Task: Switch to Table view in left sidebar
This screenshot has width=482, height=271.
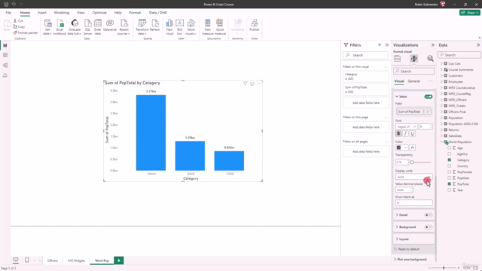Action: (5, 55)
